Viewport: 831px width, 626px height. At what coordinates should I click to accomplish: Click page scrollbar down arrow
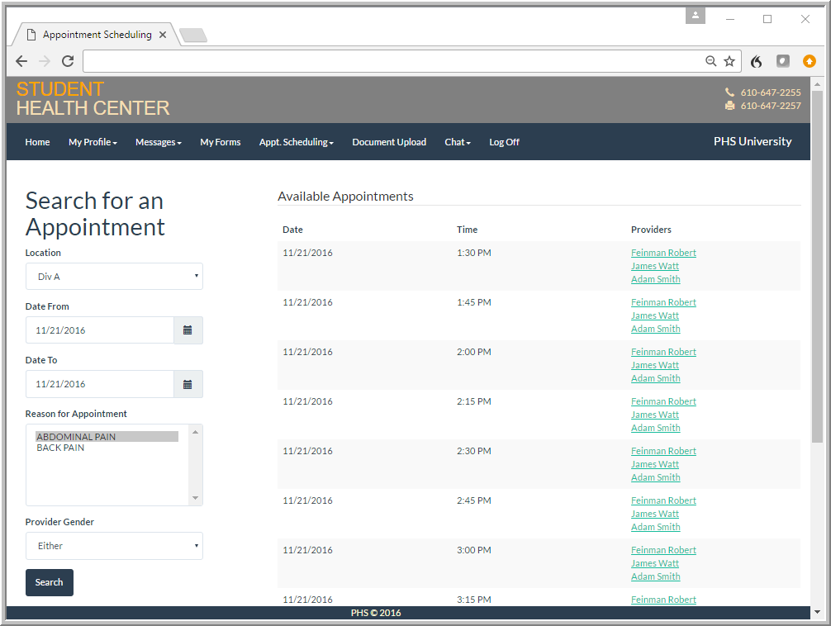tap(817, 612)
